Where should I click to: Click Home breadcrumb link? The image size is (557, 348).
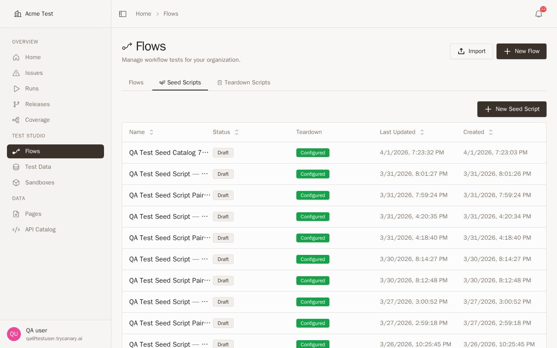tap(144, 14)
